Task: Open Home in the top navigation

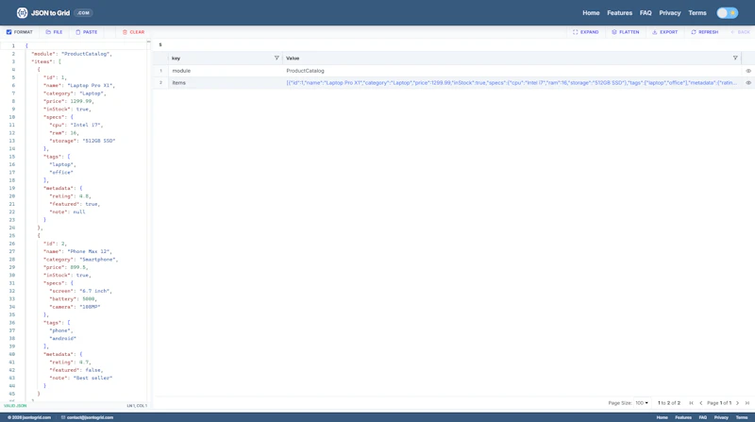Action: click(x=591, y=13)
